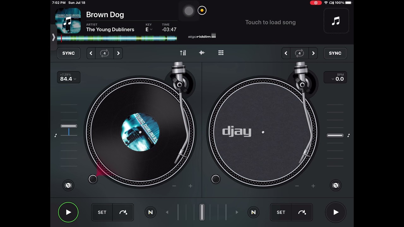Play the right deck

click(x=336, y=212)
